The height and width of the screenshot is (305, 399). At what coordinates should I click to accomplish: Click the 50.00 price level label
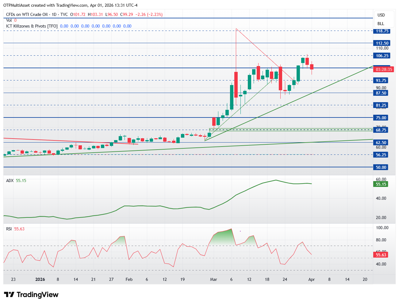coord(381,167)
